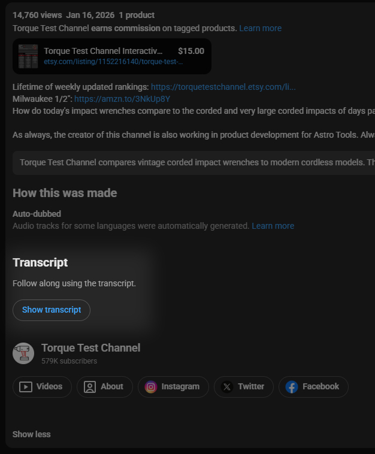Click the Etsy product thumbnail image
The image size is (375, 454).
tap(28, 56)
